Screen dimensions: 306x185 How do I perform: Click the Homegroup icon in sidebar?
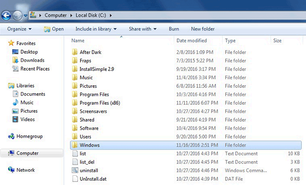coord(11,136)
